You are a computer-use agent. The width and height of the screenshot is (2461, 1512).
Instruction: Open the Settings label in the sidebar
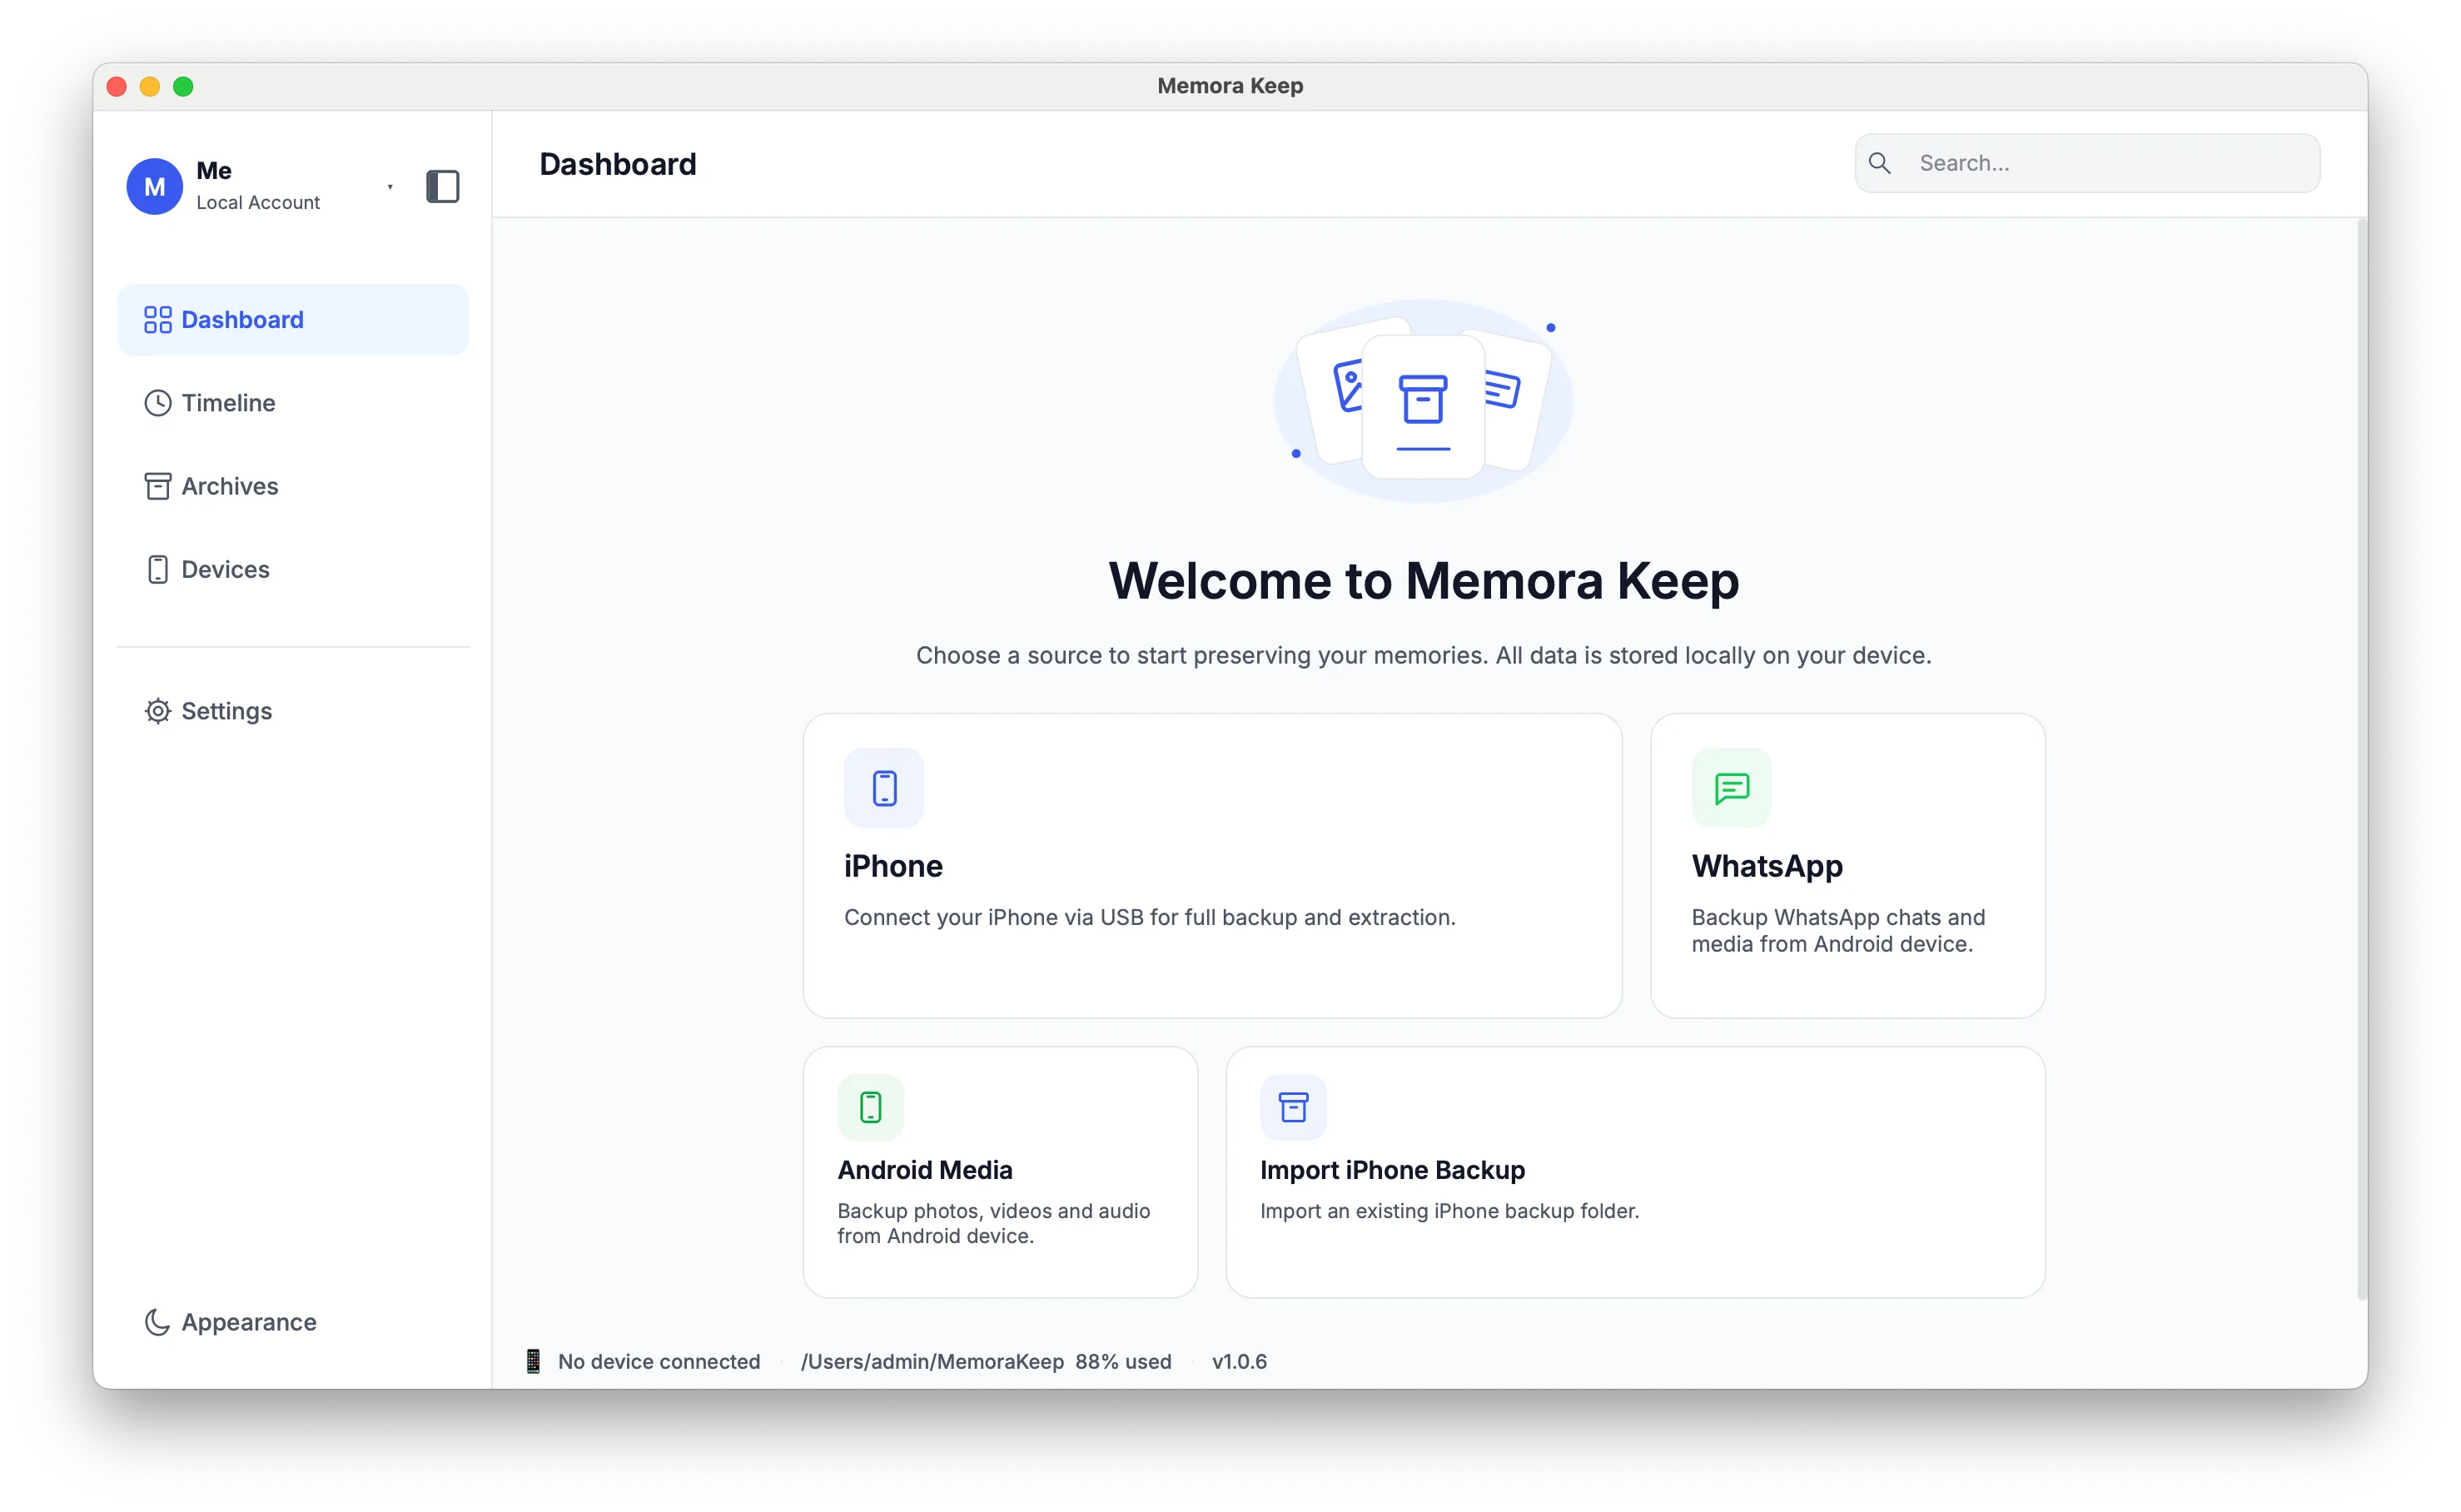pyautogui.click(x=226, y=711)
